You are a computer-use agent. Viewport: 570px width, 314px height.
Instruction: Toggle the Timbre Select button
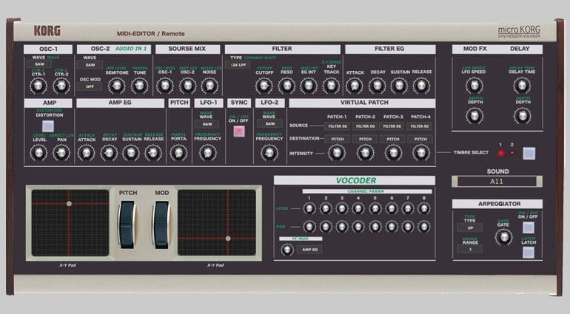coord(529,154)
